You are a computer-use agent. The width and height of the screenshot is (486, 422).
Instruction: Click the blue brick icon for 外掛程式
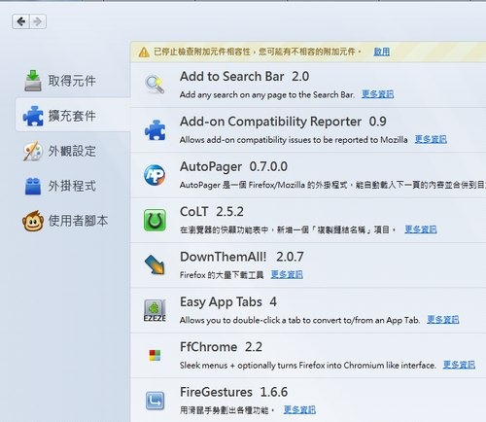tap(33, 186)
